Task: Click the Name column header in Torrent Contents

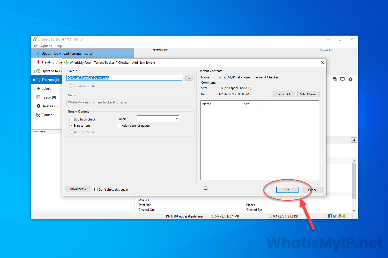Action: point(221,104)
